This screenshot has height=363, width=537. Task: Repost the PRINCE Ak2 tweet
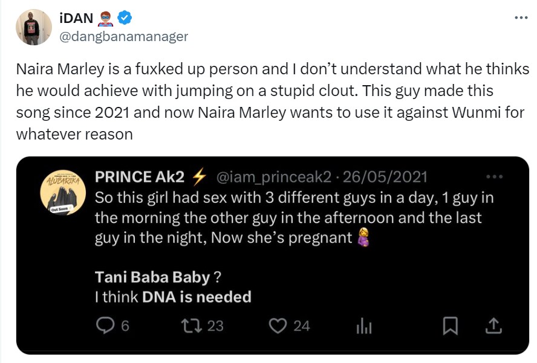coord(191,326)
